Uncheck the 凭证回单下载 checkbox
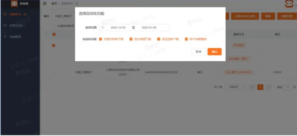The image size is (297, 136). 159,39
